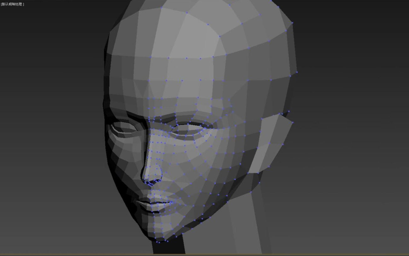Viewport: 409px width, 256px height.
Task: Select the vertex at the ear's outer tip
Action: pyautogui.click(x=293, y=122)
